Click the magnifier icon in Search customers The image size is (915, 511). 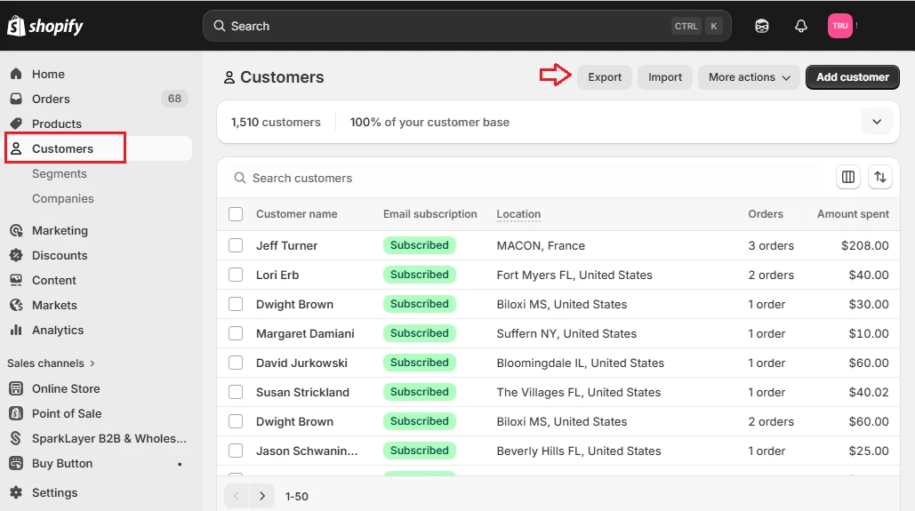point(240,178)
